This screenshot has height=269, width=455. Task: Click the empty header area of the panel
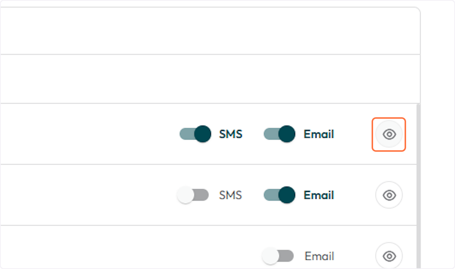click(x=209, y=28)
